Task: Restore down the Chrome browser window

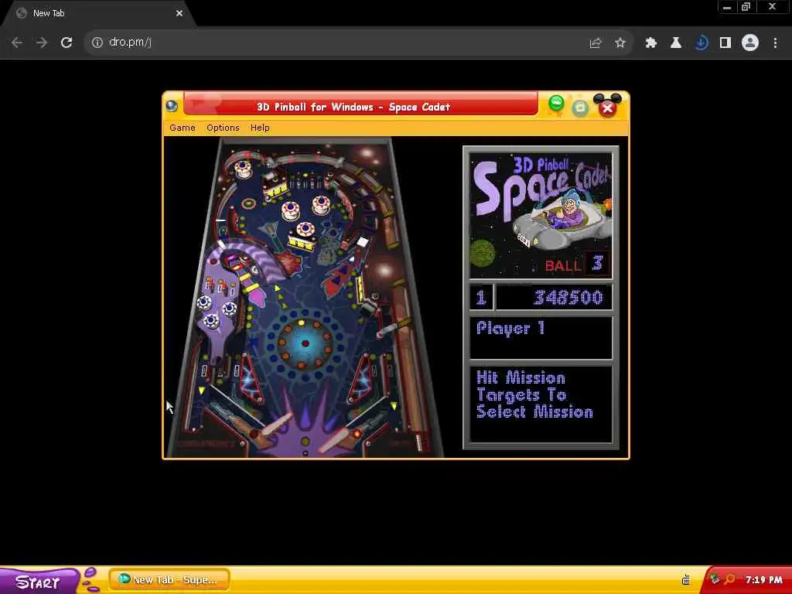Action: pyautogui.click(x=746, y=7)
